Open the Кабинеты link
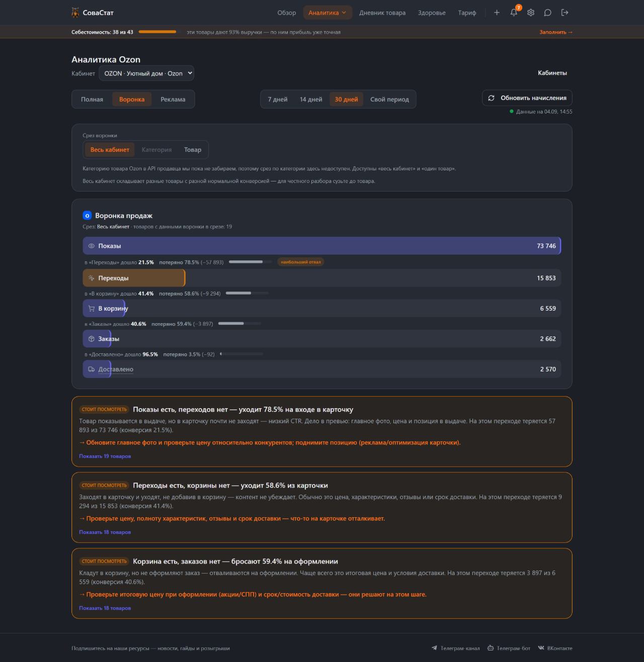The width and height of the screenshot is (644, 662). click(x=552, y=73)
